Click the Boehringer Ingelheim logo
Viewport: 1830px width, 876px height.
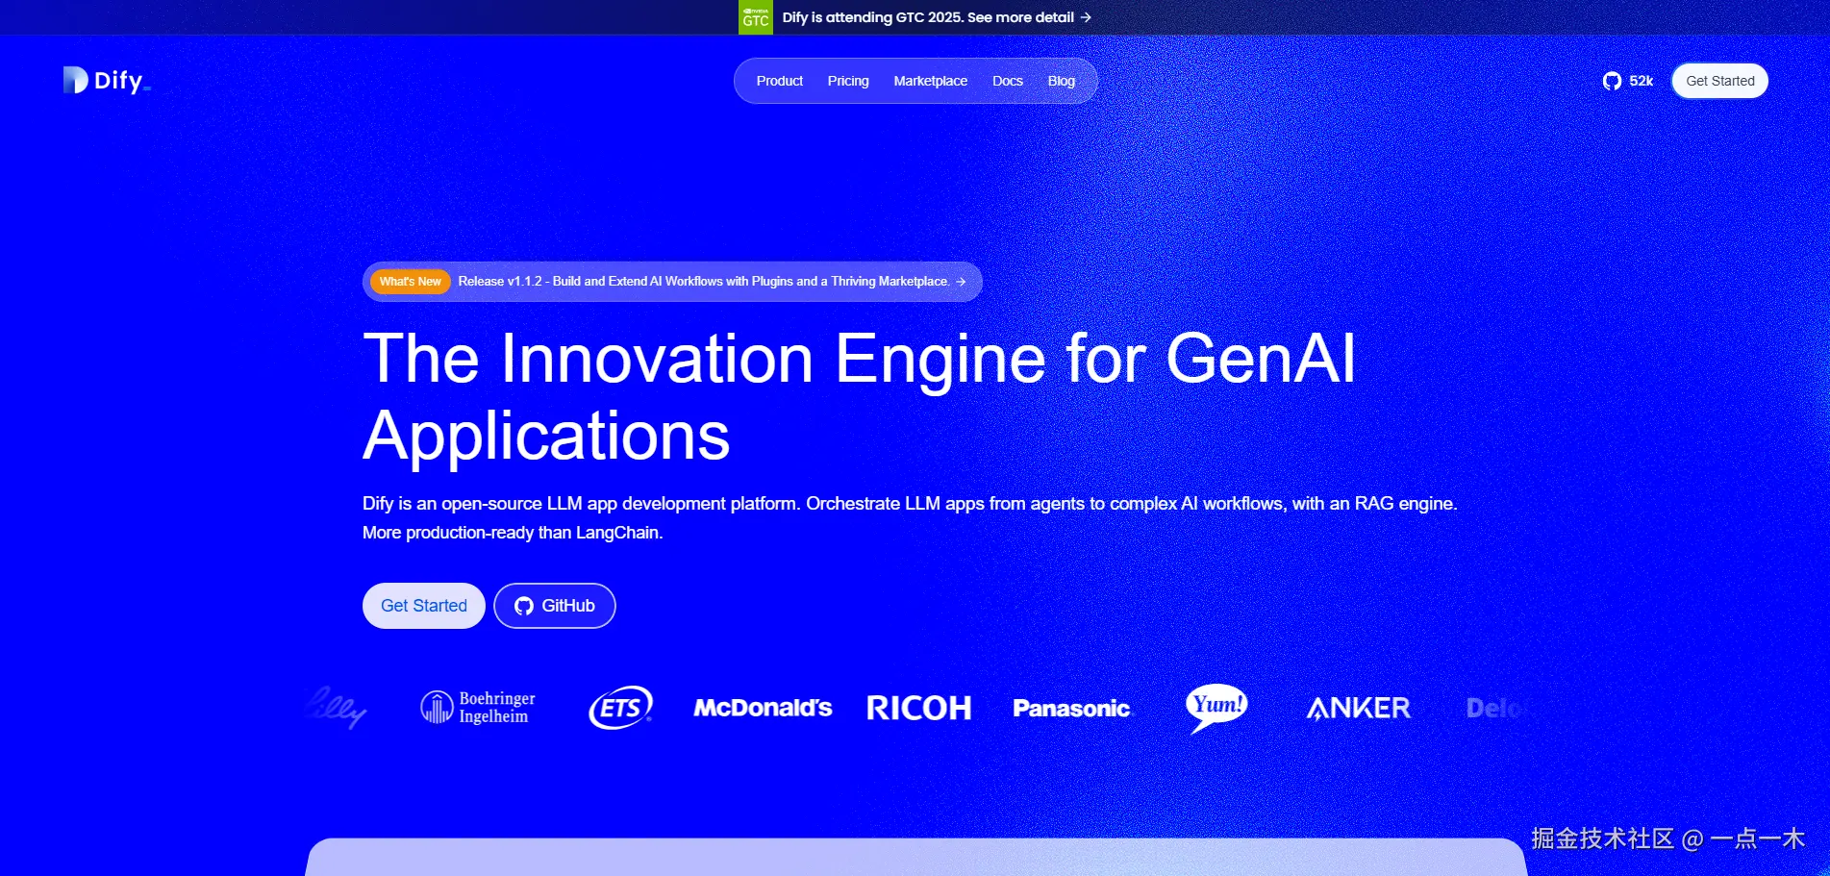(x=478, y=708)
